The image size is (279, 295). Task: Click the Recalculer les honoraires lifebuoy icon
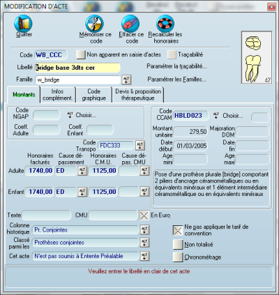pos(165,24)
